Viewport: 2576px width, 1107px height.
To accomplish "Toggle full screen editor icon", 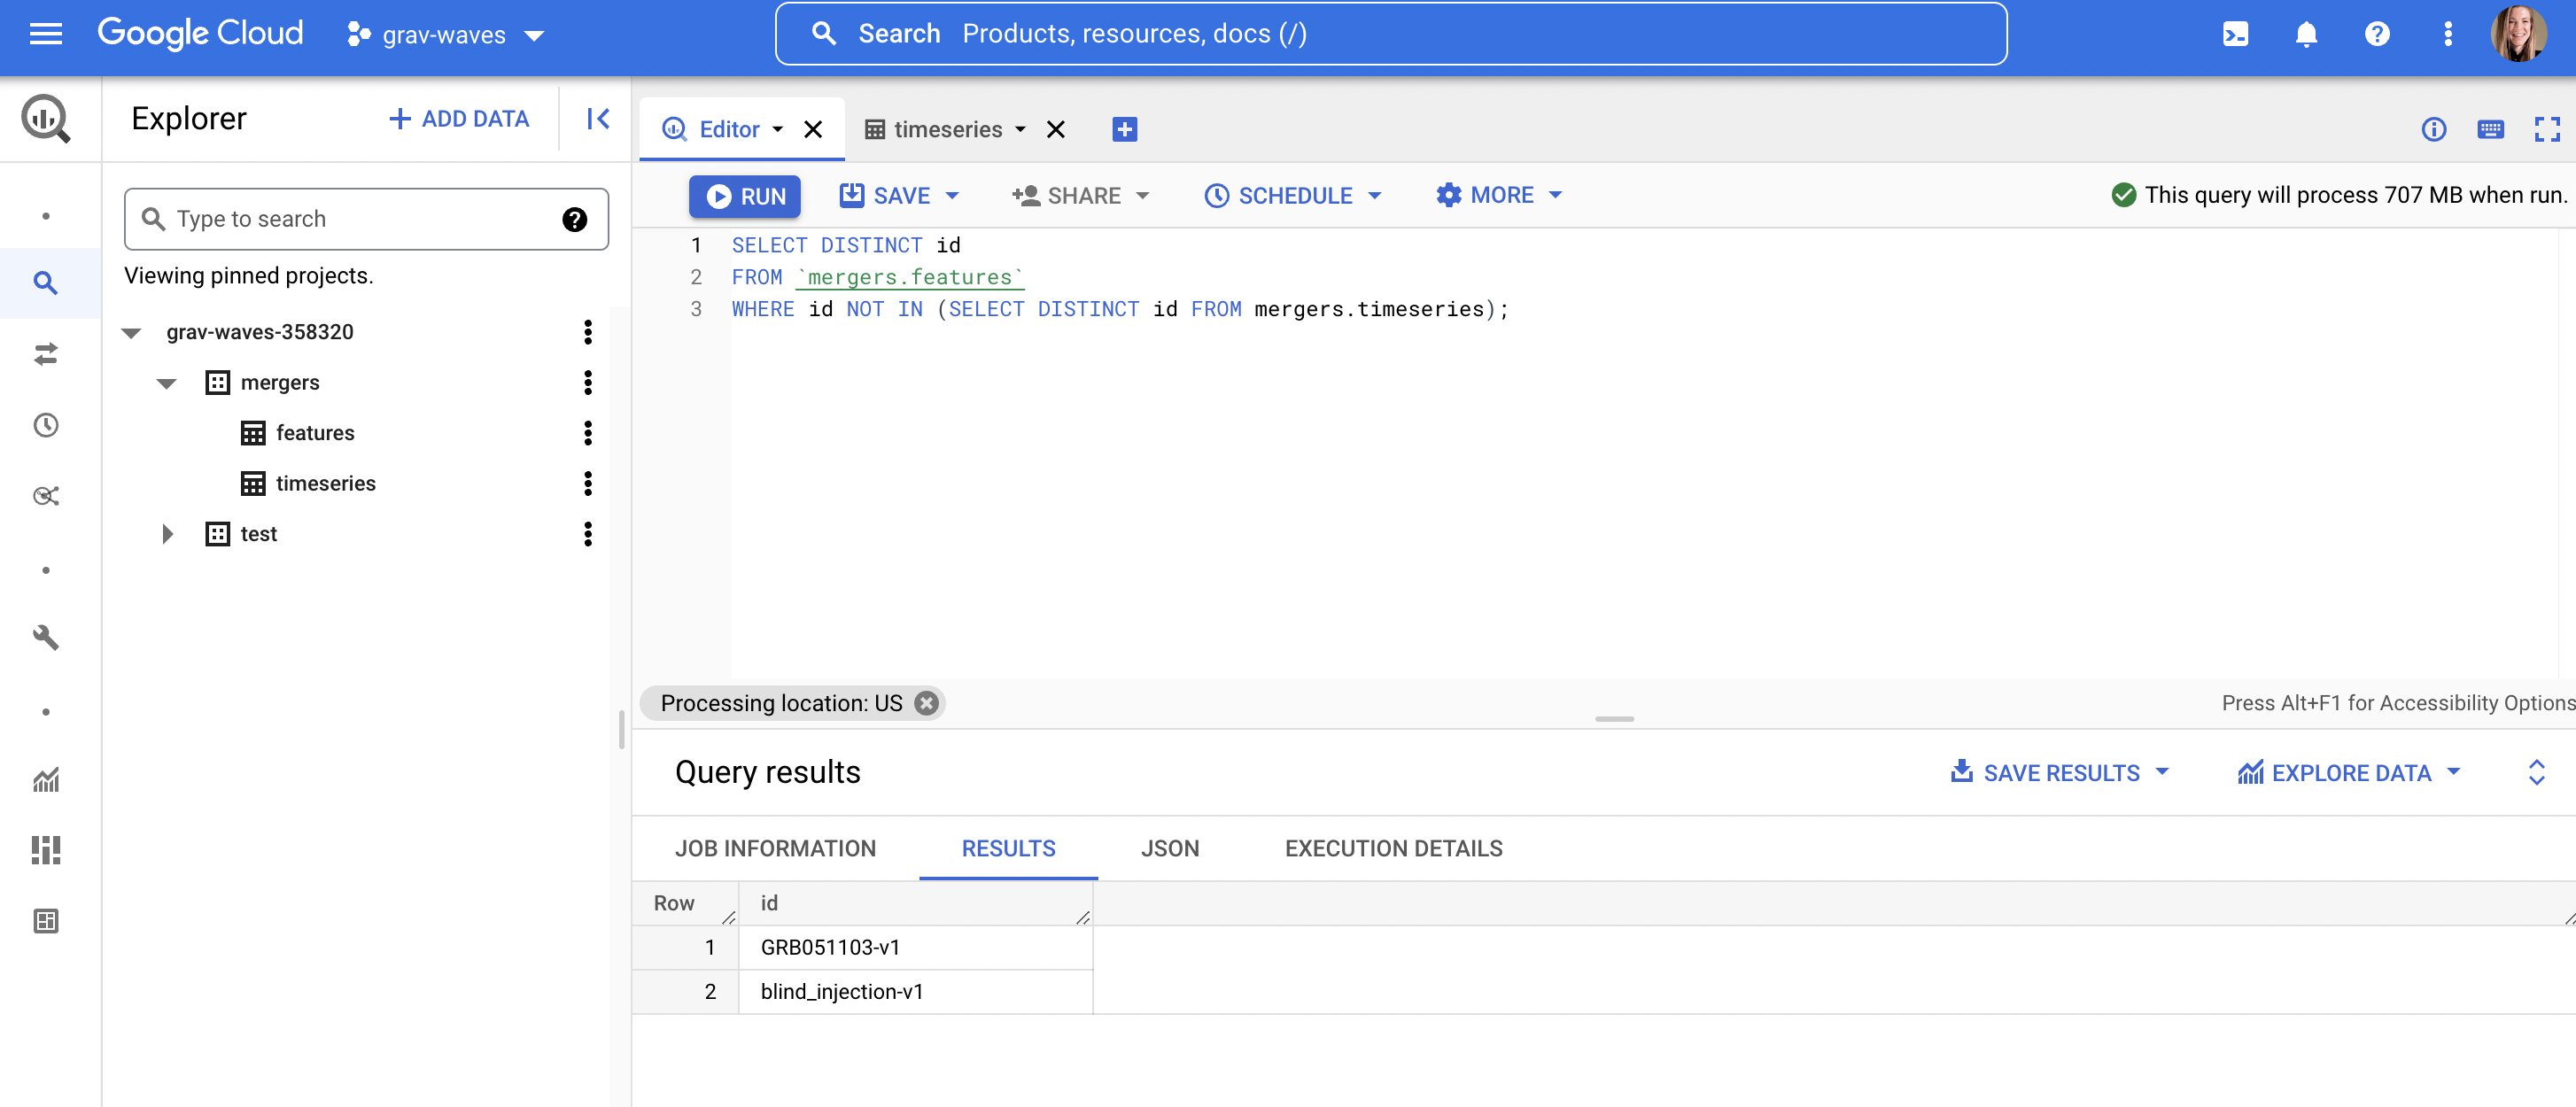I will tap(2546, 129).
